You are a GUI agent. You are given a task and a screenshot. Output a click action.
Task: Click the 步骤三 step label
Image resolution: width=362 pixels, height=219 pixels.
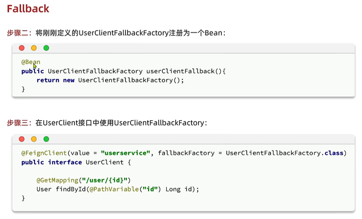click(x=19, y=123)
